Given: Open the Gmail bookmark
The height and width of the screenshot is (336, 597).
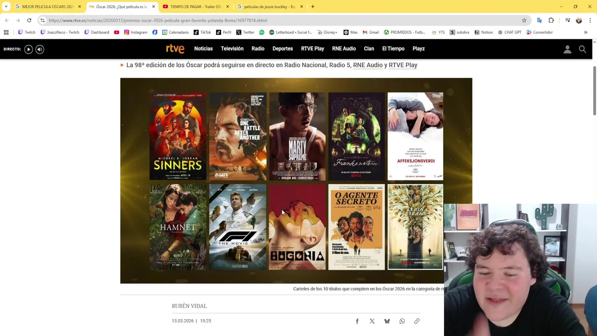Looking at the screenshot, I should pyautogui.click(x=370, y=32).
